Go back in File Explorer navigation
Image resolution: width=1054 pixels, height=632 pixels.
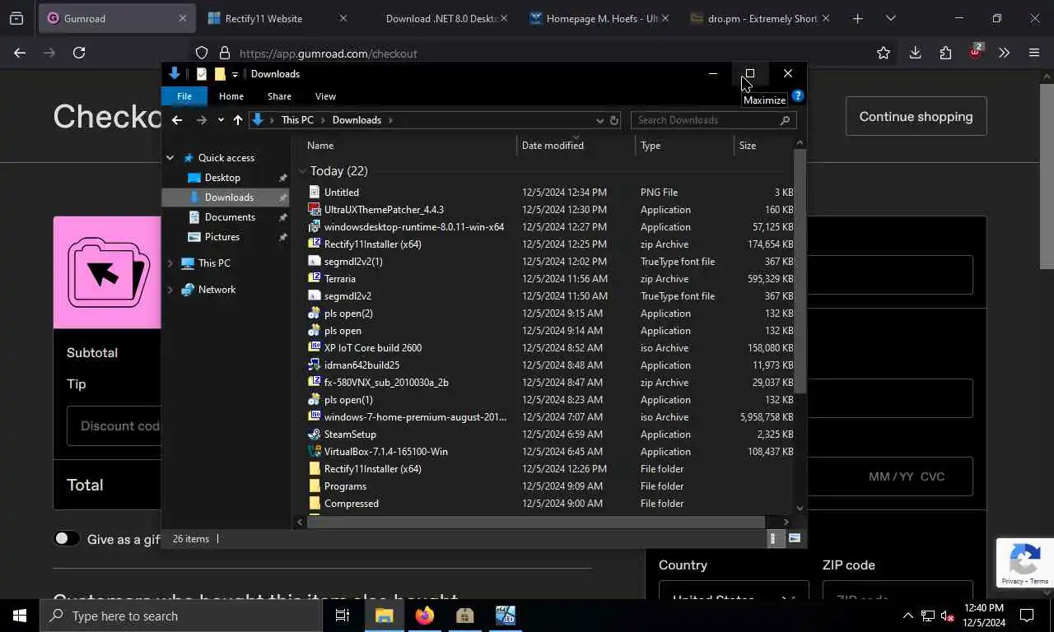point(177,120)
